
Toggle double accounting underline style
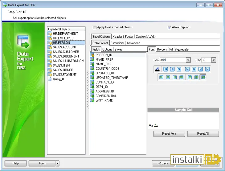[207, 69]
